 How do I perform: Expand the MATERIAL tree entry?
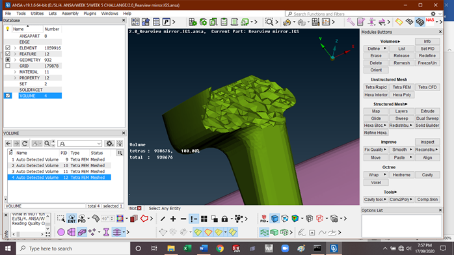coord(15,72)
